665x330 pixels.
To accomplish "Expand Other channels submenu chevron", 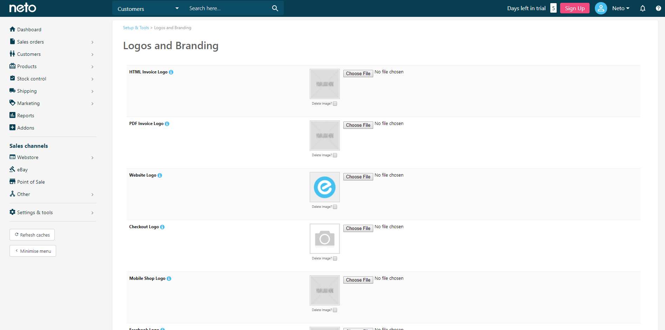I will click(92, 194).
